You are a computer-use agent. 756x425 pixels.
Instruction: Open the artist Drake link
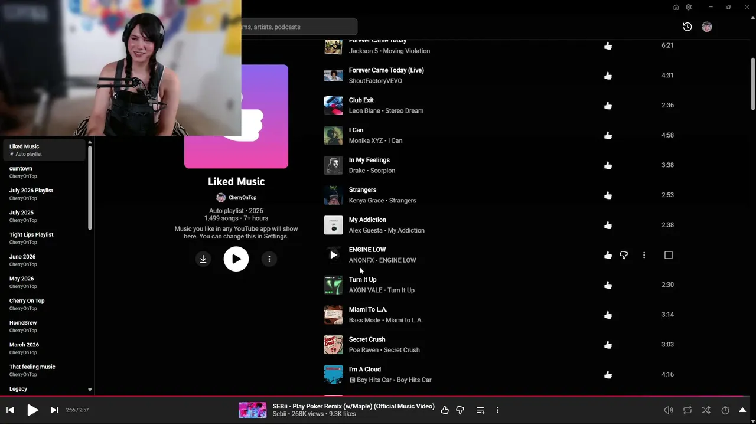357,171
